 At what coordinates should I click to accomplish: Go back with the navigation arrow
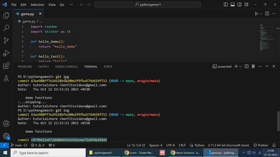tap(82, 5)
